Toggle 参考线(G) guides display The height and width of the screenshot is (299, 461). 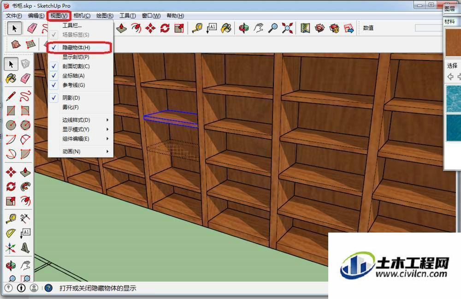(x=81, y=85)
